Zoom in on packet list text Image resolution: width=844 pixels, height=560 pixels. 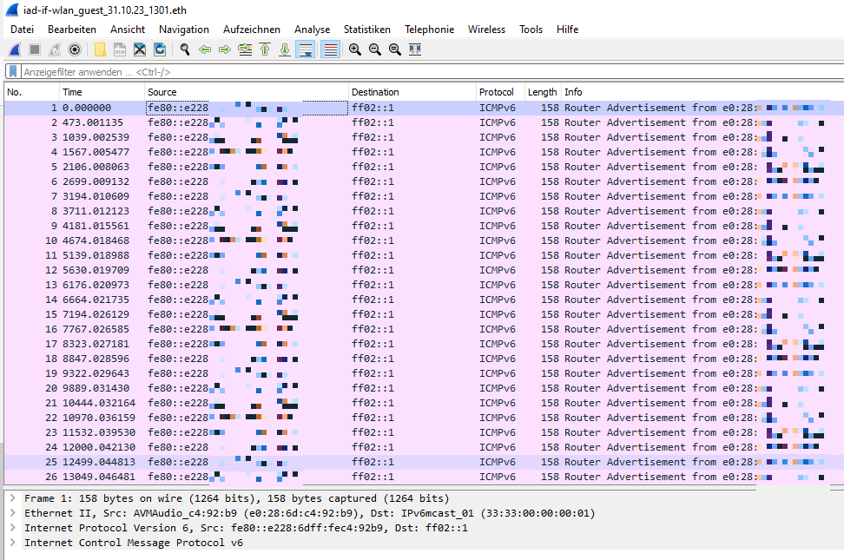(355, 49)
